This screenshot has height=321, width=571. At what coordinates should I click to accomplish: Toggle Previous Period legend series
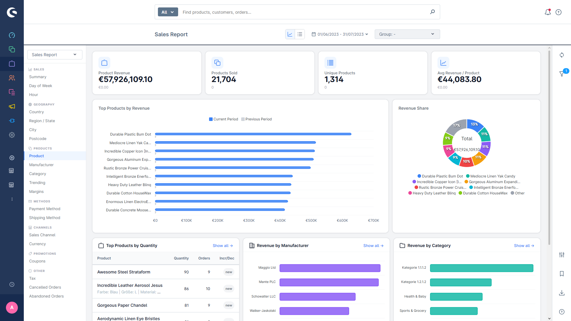[256, 119]
